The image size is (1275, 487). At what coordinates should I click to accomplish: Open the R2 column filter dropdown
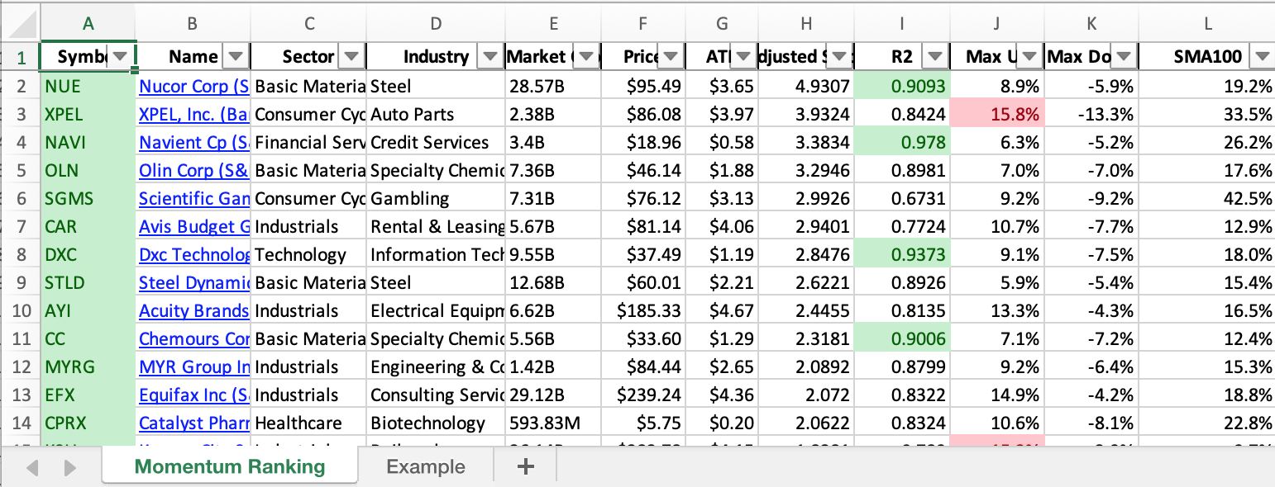tap(934, 57)
